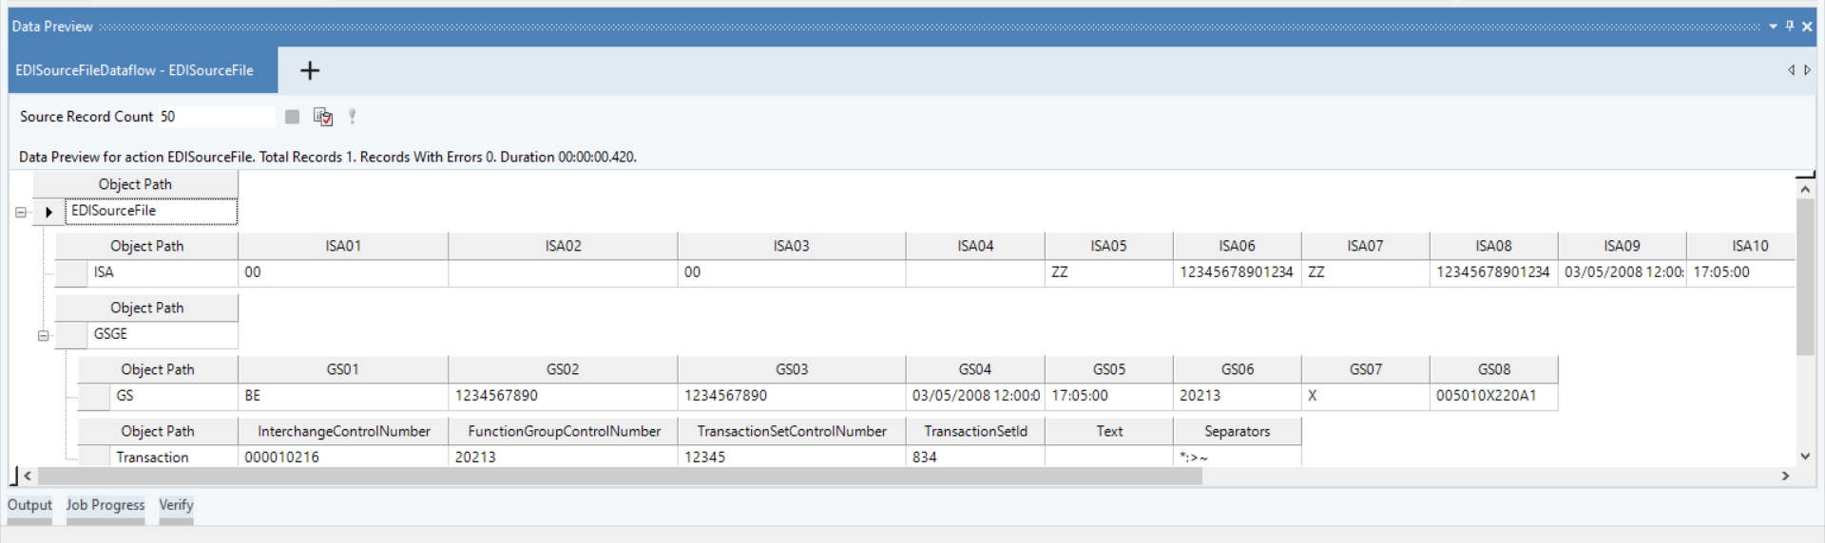Select the EDISourceFile row indicator arrow
This screenshot has height=543, width=1825.
click(48, 212)
